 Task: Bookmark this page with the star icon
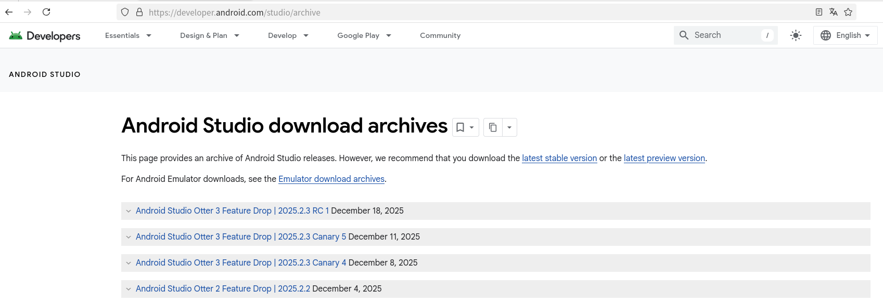848,12
